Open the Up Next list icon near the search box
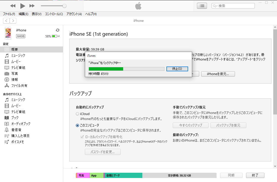Viewport: 277px width, 182px height. tap(202, 6)
